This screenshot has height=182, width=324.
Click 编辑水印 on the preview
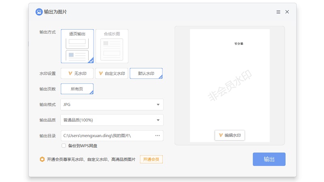pyautogui.click(x=230, y=135)
